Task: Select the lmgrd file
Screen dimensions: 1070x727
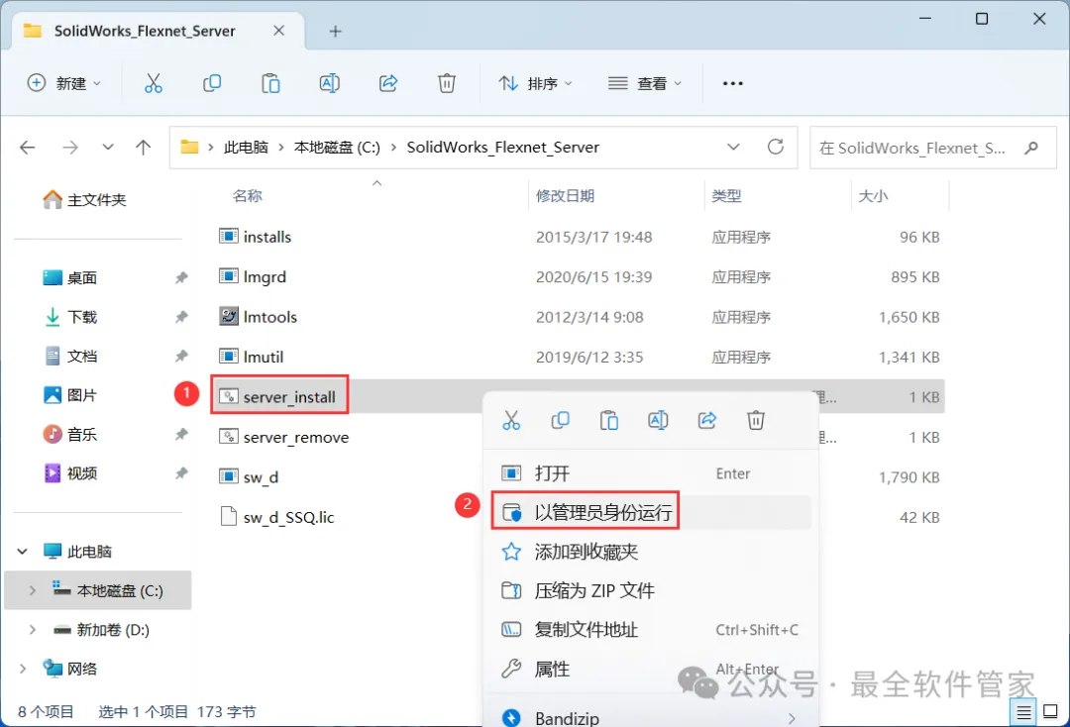Action: point(253,277)
